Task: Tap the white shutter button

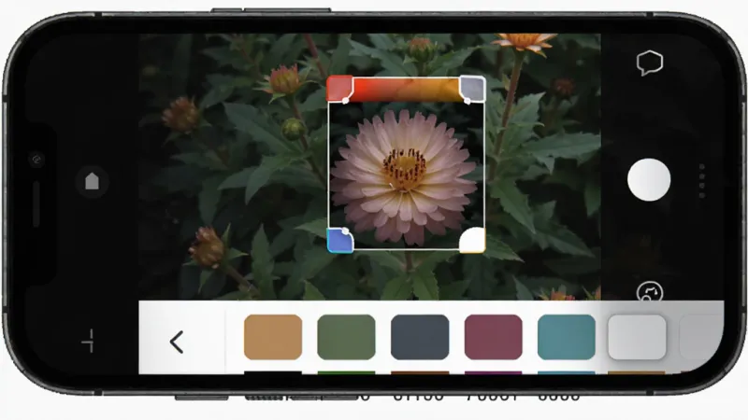Action: point(649,180)
